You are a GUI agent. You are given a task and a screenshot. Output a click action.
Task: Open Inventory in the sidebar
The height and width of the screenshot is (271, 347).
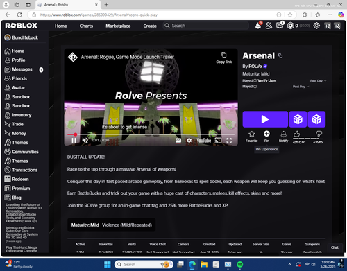(x=18, y=115)
